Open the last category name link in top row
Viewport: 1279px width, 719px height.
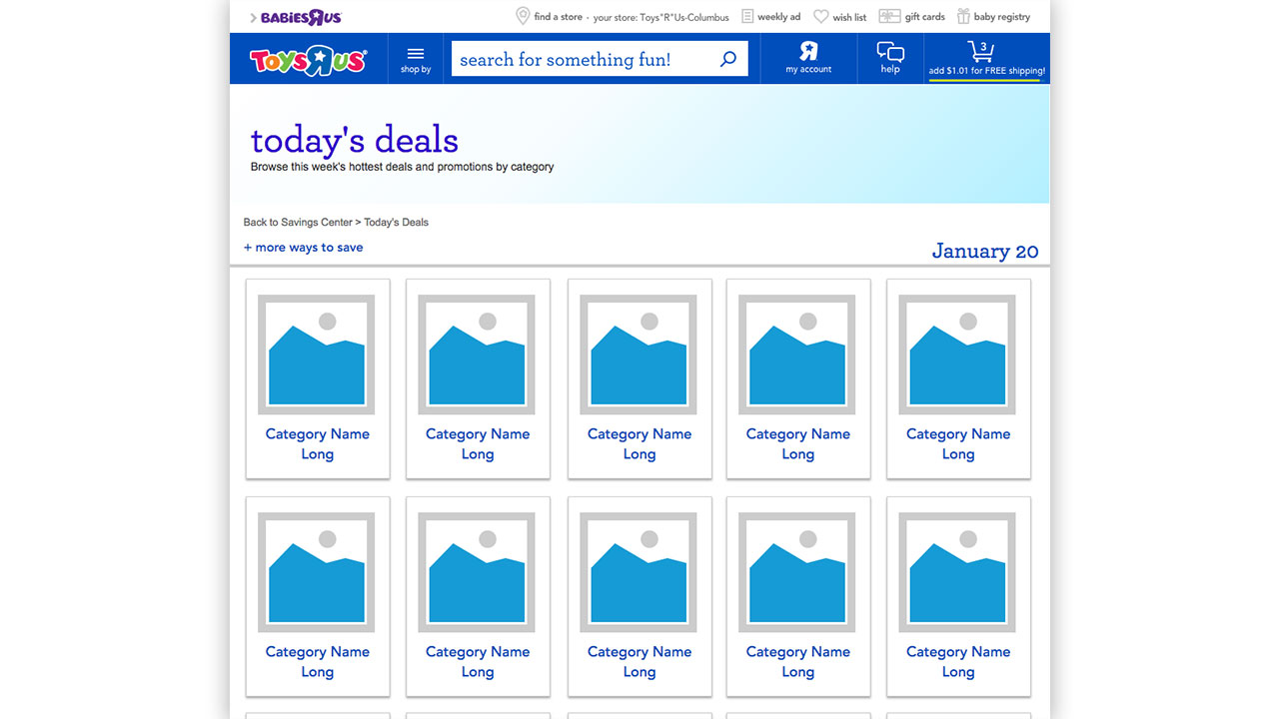[x=957, y=443]
